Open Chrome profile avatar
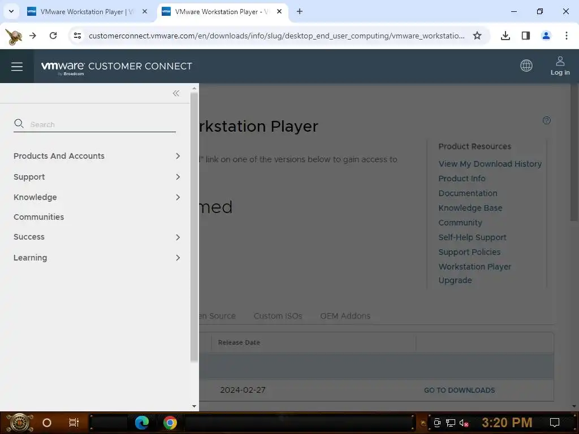This screenshot has height=434, width=579. tap(546, 36)
